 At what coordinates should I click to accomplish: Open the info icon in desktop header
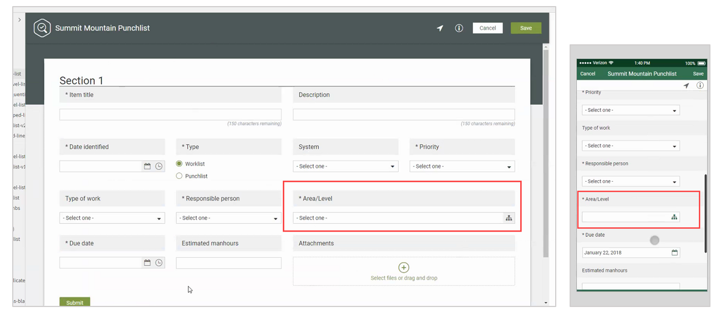pyautogui.click(x=459, y=28)
